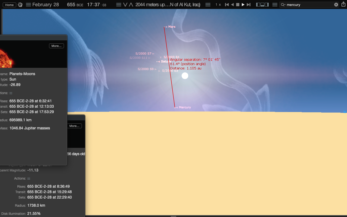Lower altitude with the down arrow
Screen dimensions: 347x217
coord(125,5)
